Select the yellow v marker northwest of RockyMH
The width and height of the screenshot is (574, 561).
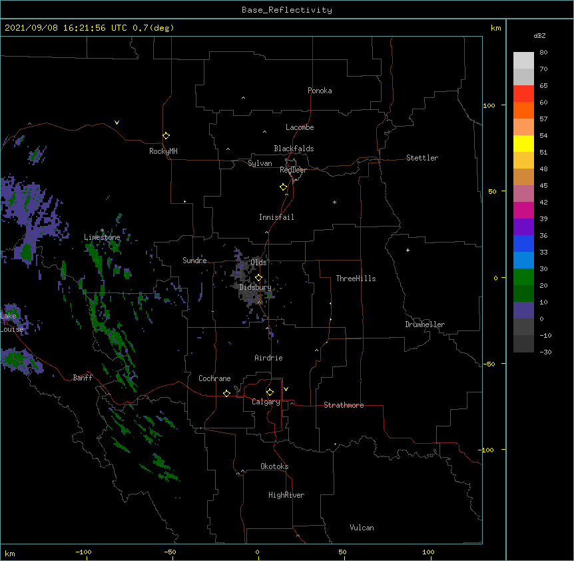(117, 123)
